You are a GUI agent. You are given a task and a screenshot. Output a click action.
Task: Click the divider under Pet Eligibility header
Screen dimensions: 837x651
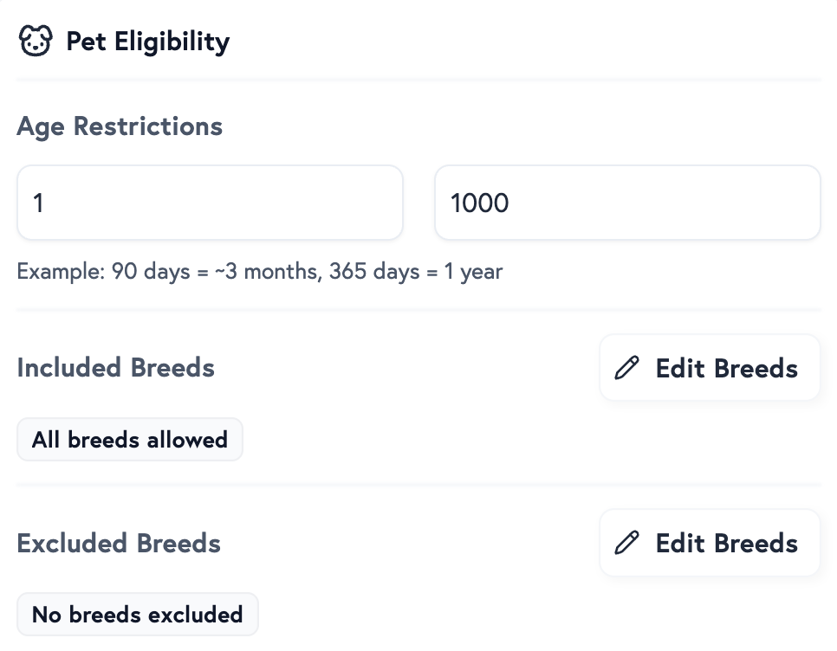(418, 80)
